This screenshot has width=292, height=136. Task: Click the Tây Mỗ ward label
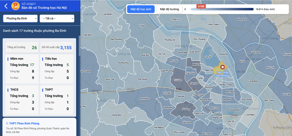coord(167,93)
